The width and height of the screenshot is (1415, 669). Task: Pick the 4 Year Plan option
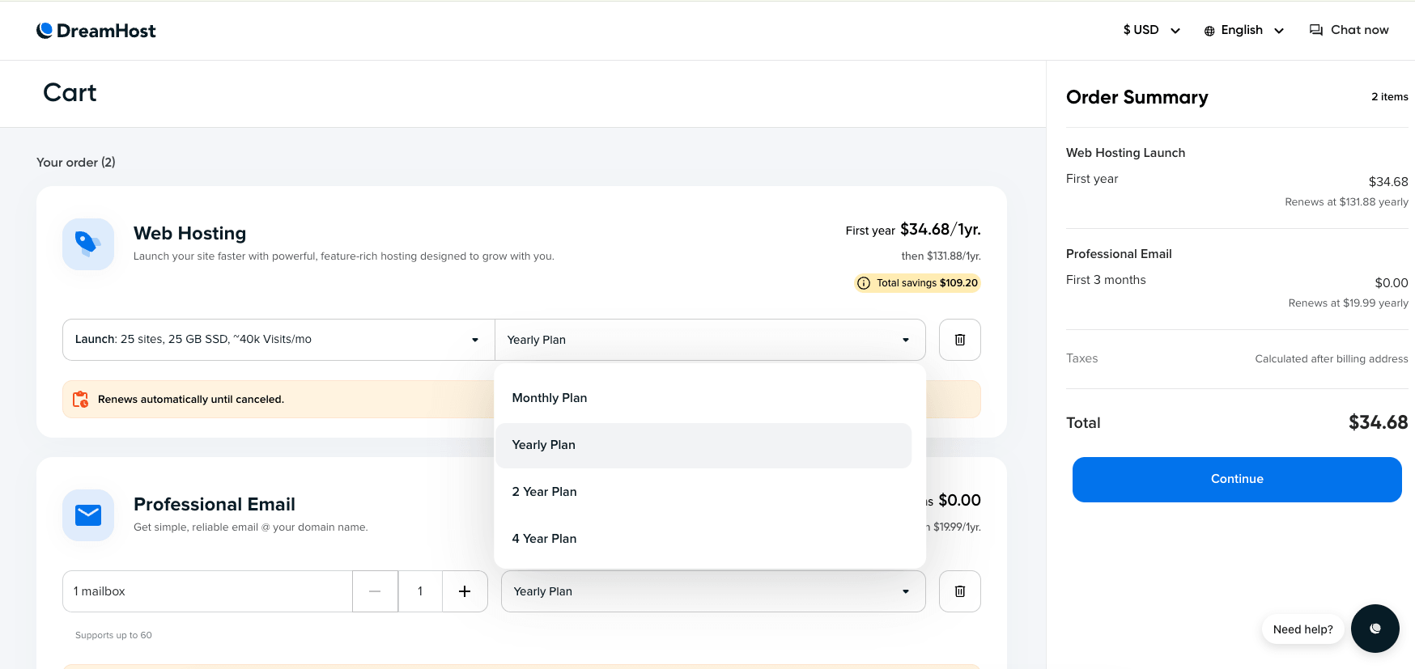click(704, 539)
